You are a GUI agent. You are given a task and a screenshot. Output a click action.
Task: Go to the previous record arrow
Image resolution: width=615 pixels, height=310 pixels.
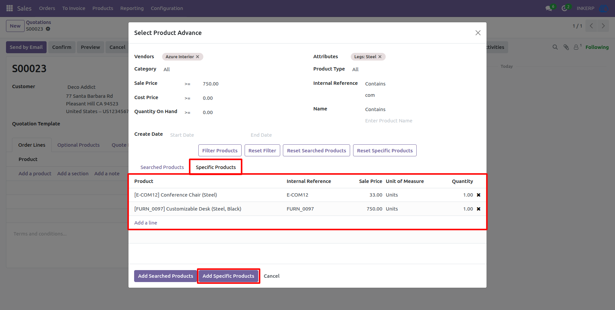[591, 26]
